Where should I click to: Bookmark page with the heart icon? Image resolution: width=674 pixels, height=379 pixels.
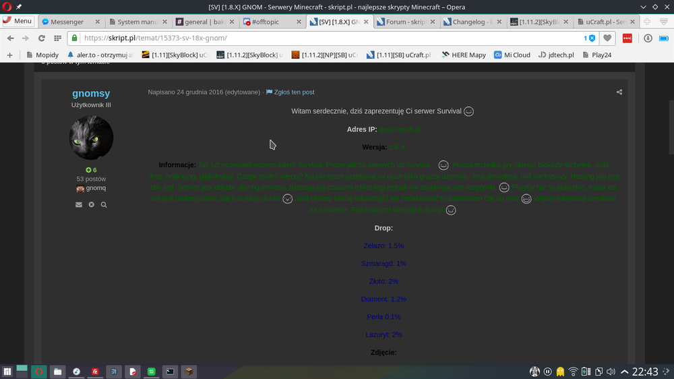coord(607,38)
